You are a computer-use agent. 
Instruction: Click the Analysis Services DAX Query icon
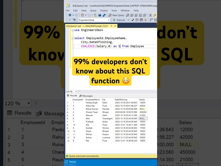click(145, 15)
